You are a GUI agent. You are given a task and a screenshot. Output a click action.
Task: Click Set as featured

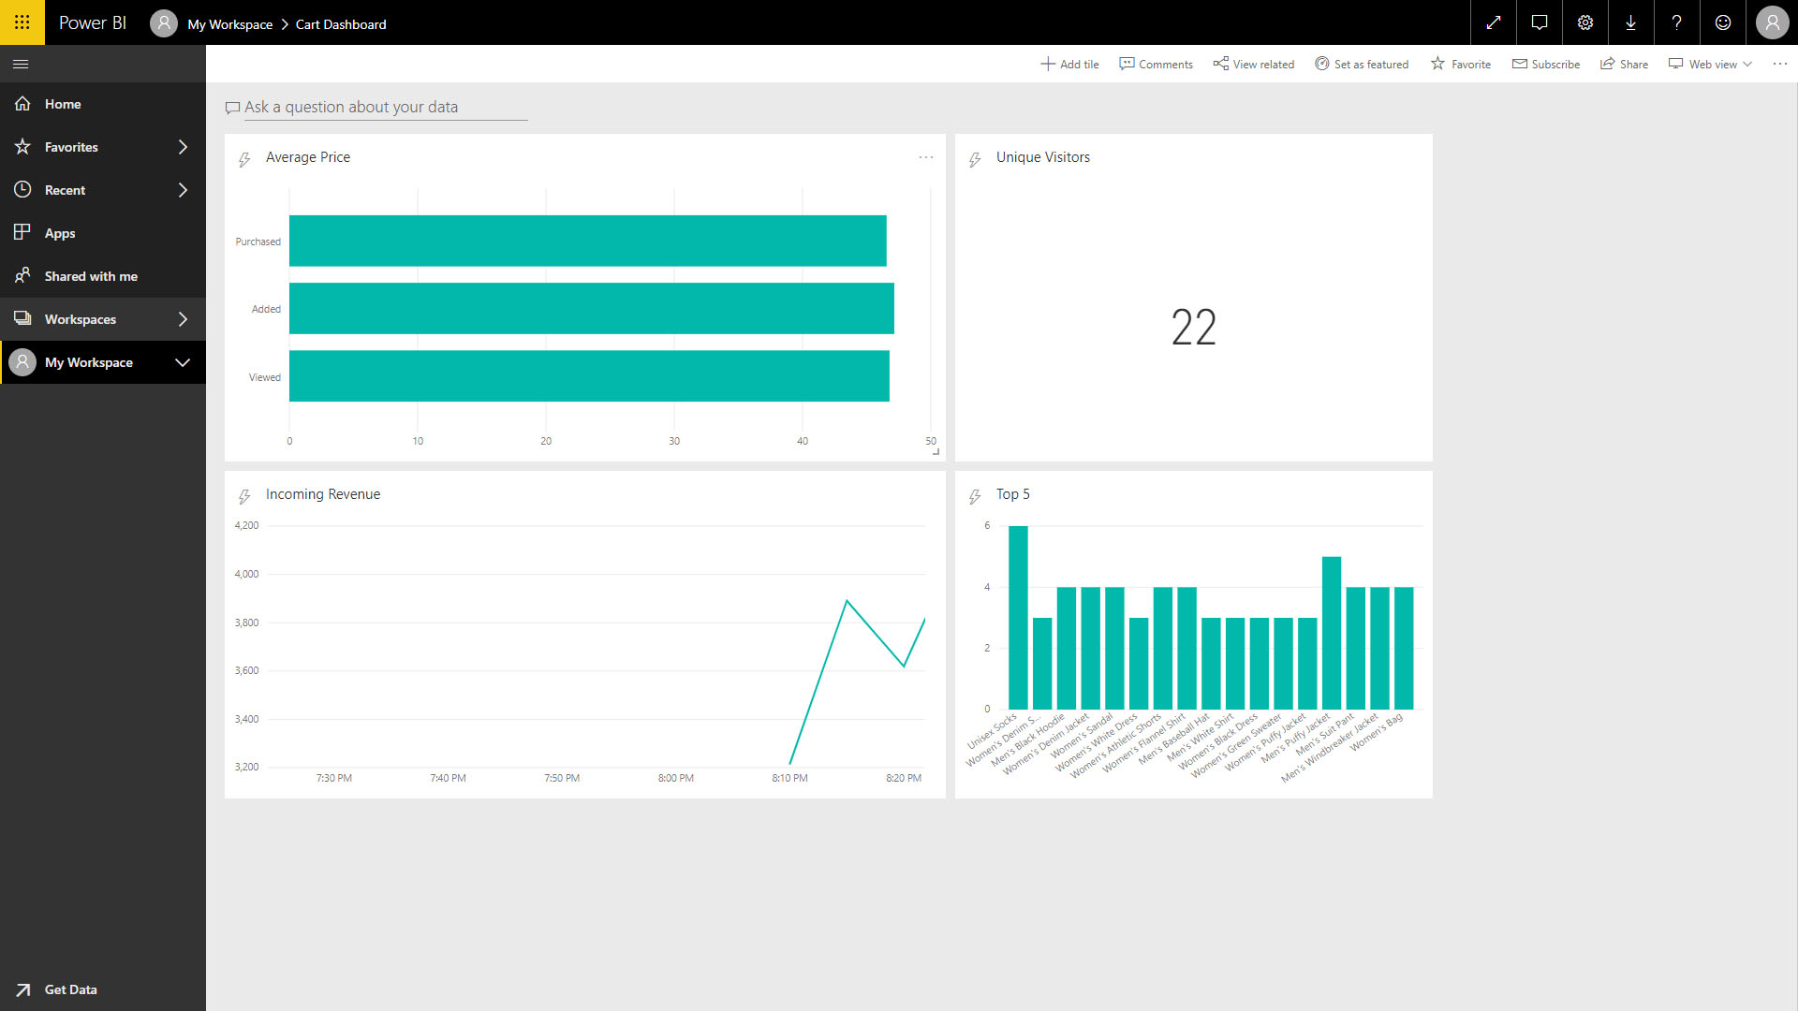coord(1362,65)
